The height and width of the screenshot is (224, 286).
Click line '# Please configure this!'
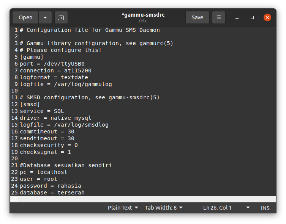[60, 50]
